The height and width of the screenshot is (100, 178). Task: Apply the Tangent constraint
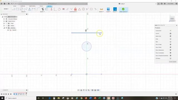[x=59, y=9]
